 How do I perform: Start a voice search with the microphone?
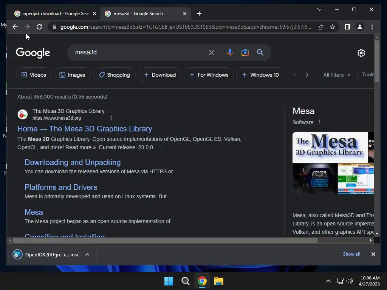(230, 52)
